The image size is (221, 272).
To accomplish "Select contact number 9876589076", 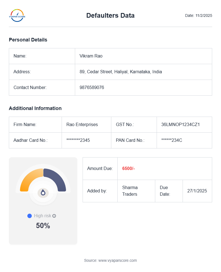I will 92,88.
